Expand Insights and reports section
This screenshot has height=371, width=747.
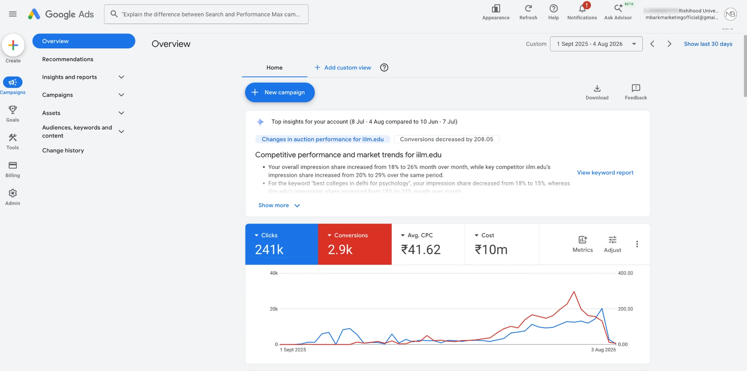click(121, 77)
